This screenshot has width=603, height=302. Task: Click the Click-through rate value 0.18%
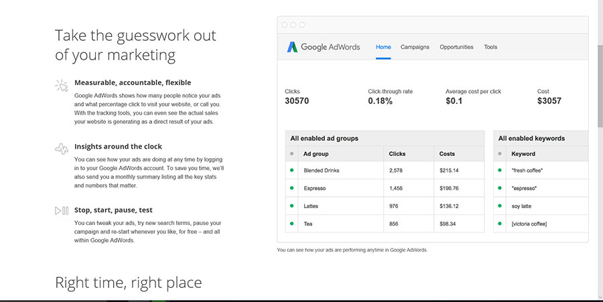click(x=381, y=101)
